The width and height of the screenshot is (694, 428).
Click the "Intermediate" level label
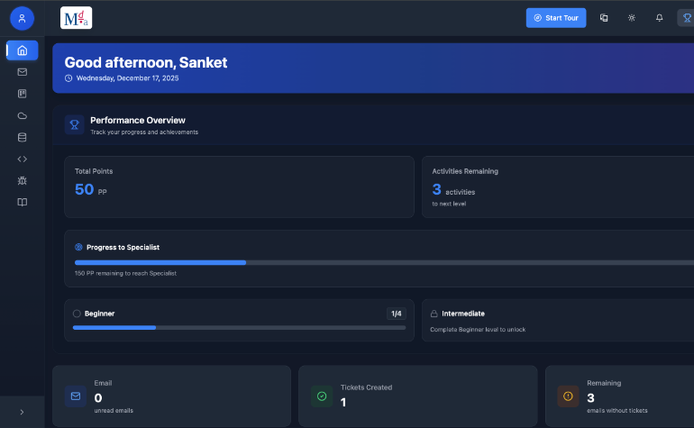(x=463, y=314)
